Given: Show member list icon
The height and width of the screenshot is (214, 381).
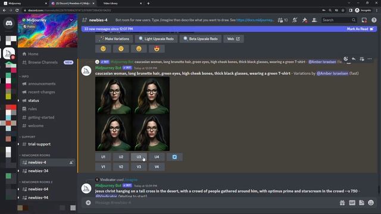Looking at the screenshot, I should tap(314, 20).
